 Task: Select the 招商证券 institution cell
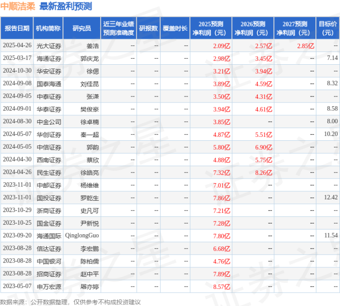[x=49, y=274]
